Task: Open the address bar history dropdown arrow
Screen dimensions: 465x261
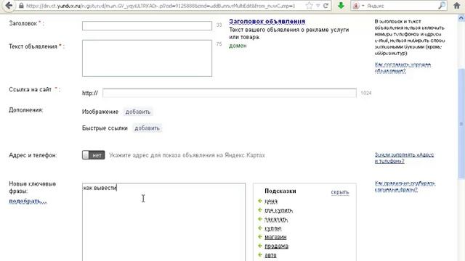Action: pyautogui.click(x=318, y=6)
